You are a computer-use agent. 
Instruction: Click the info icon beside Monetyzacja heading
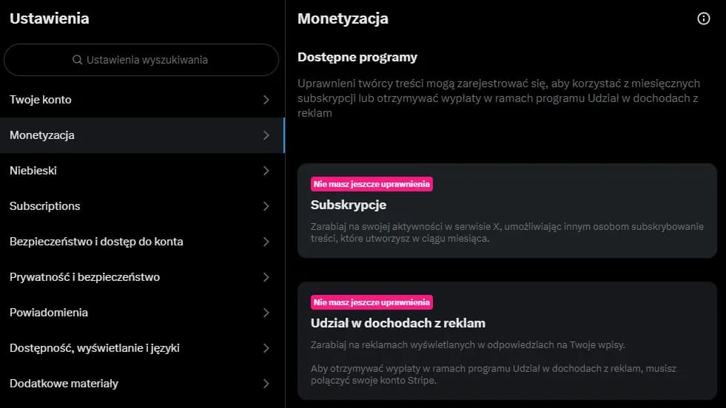704,19
